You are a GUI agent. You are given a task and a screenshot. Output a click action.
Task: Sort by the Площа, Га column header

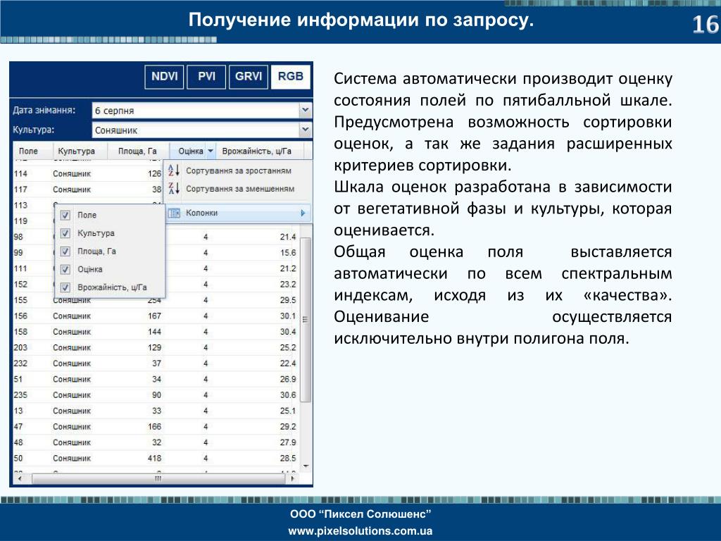[x=137, y=151]
